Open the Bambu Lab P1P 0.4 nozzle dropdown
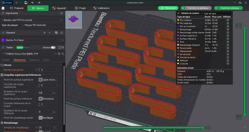The height and width of the screenshot is (132, 249). (30, 20)
